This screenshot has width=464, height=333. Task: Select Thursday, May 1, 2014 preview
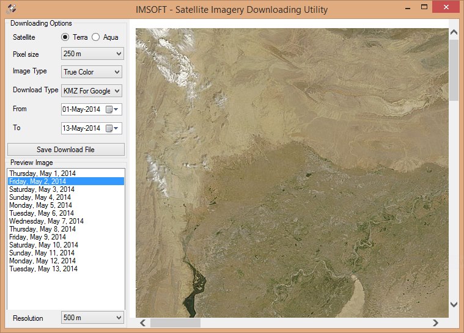(x=65, y=174)
